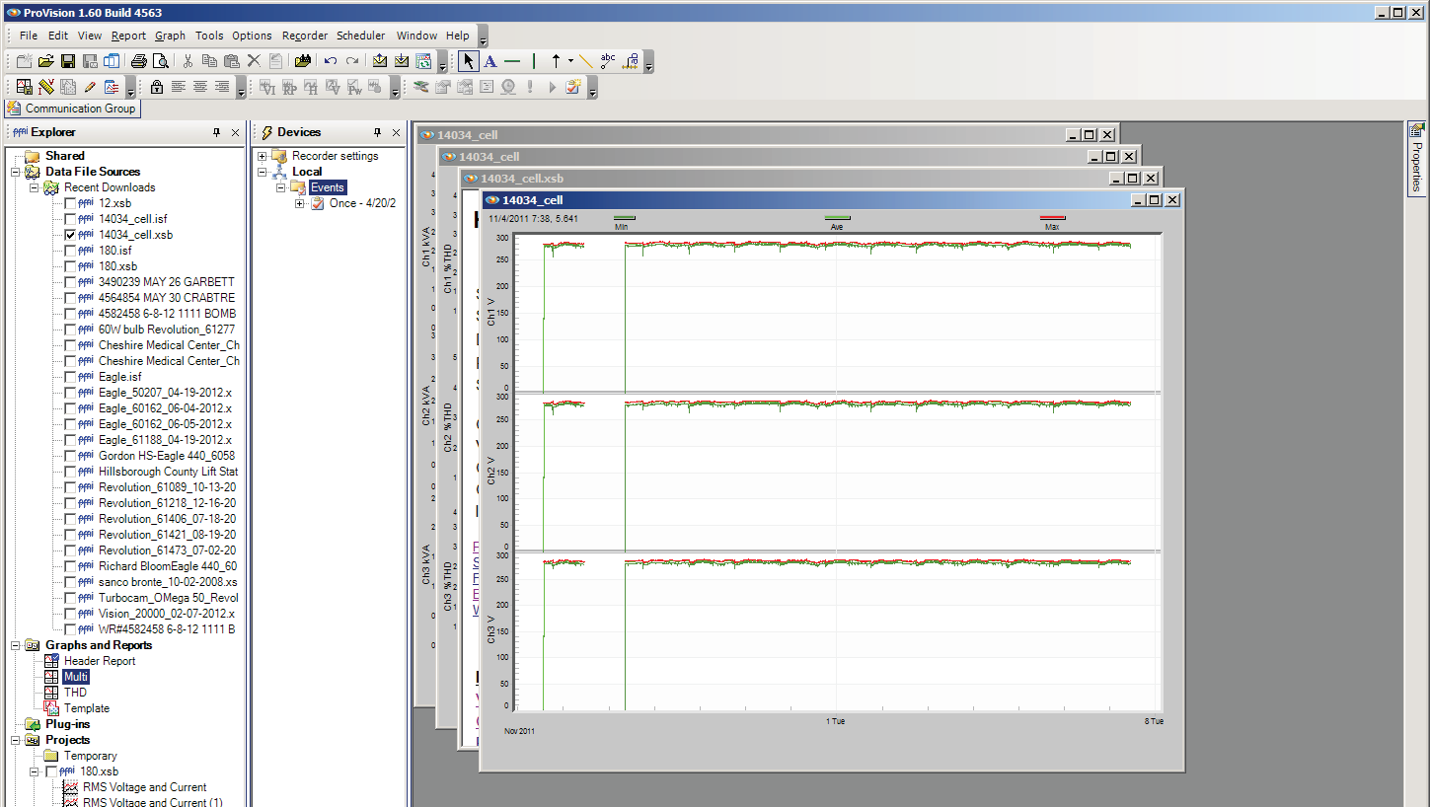The height and width of the screenshot is (807, 1430).
Task: Open the Print Preview tool
Action: coord(160,61)
